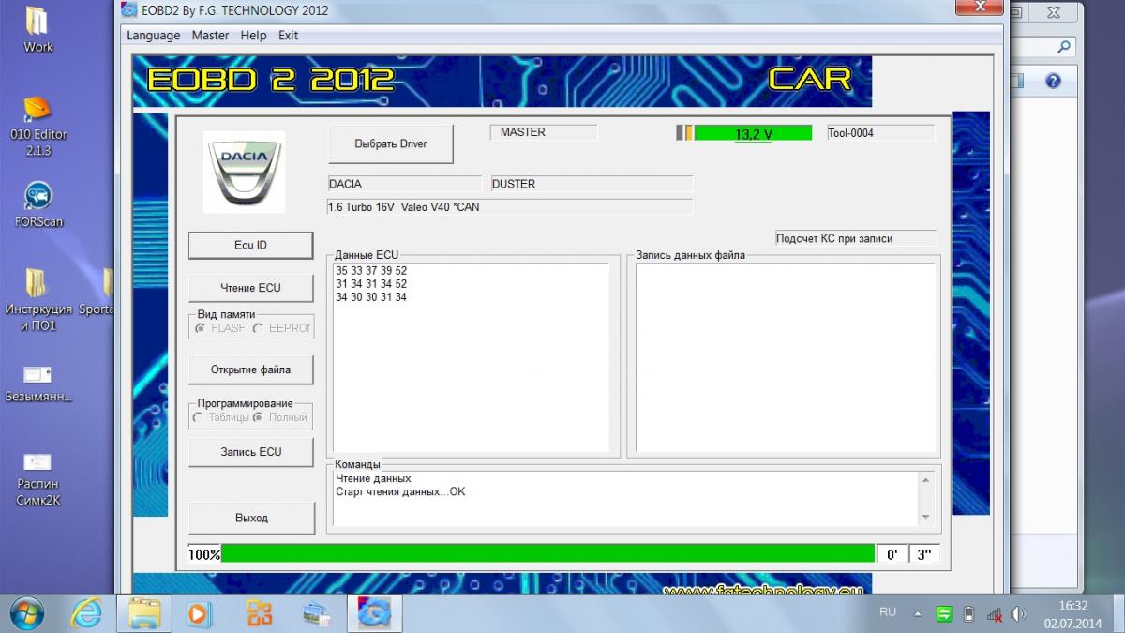Click the Запись ECU button
This screenshot has width=1125, height=633.
point(250,452)
